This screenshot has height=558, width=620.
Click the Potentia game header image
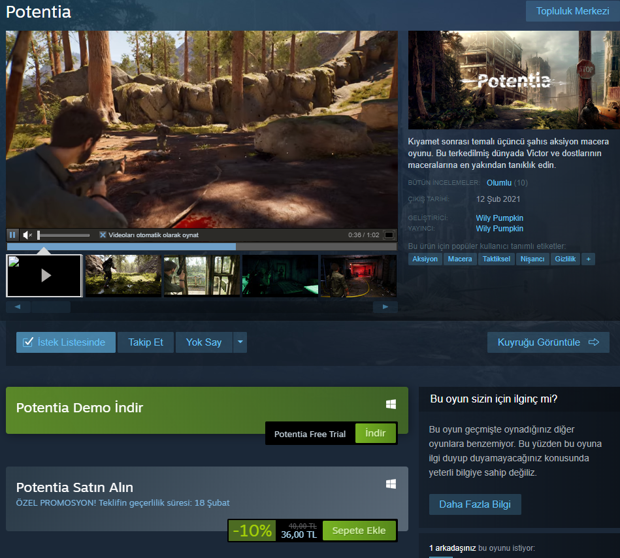[514, 80]
